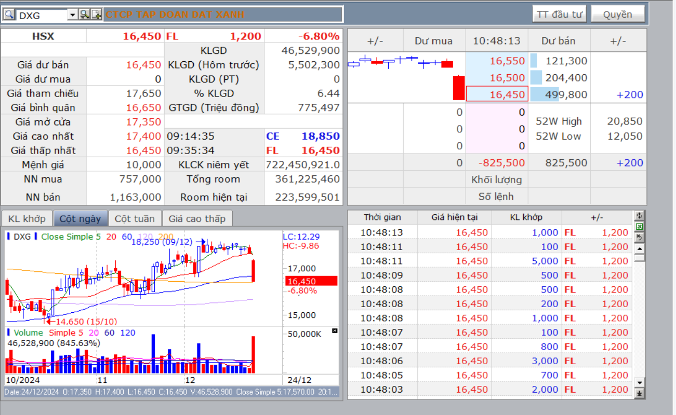Viewport: 676px width, 415px height.
Task: Click the NN bán value 1,163,000
Action: (x=136, y=197)
